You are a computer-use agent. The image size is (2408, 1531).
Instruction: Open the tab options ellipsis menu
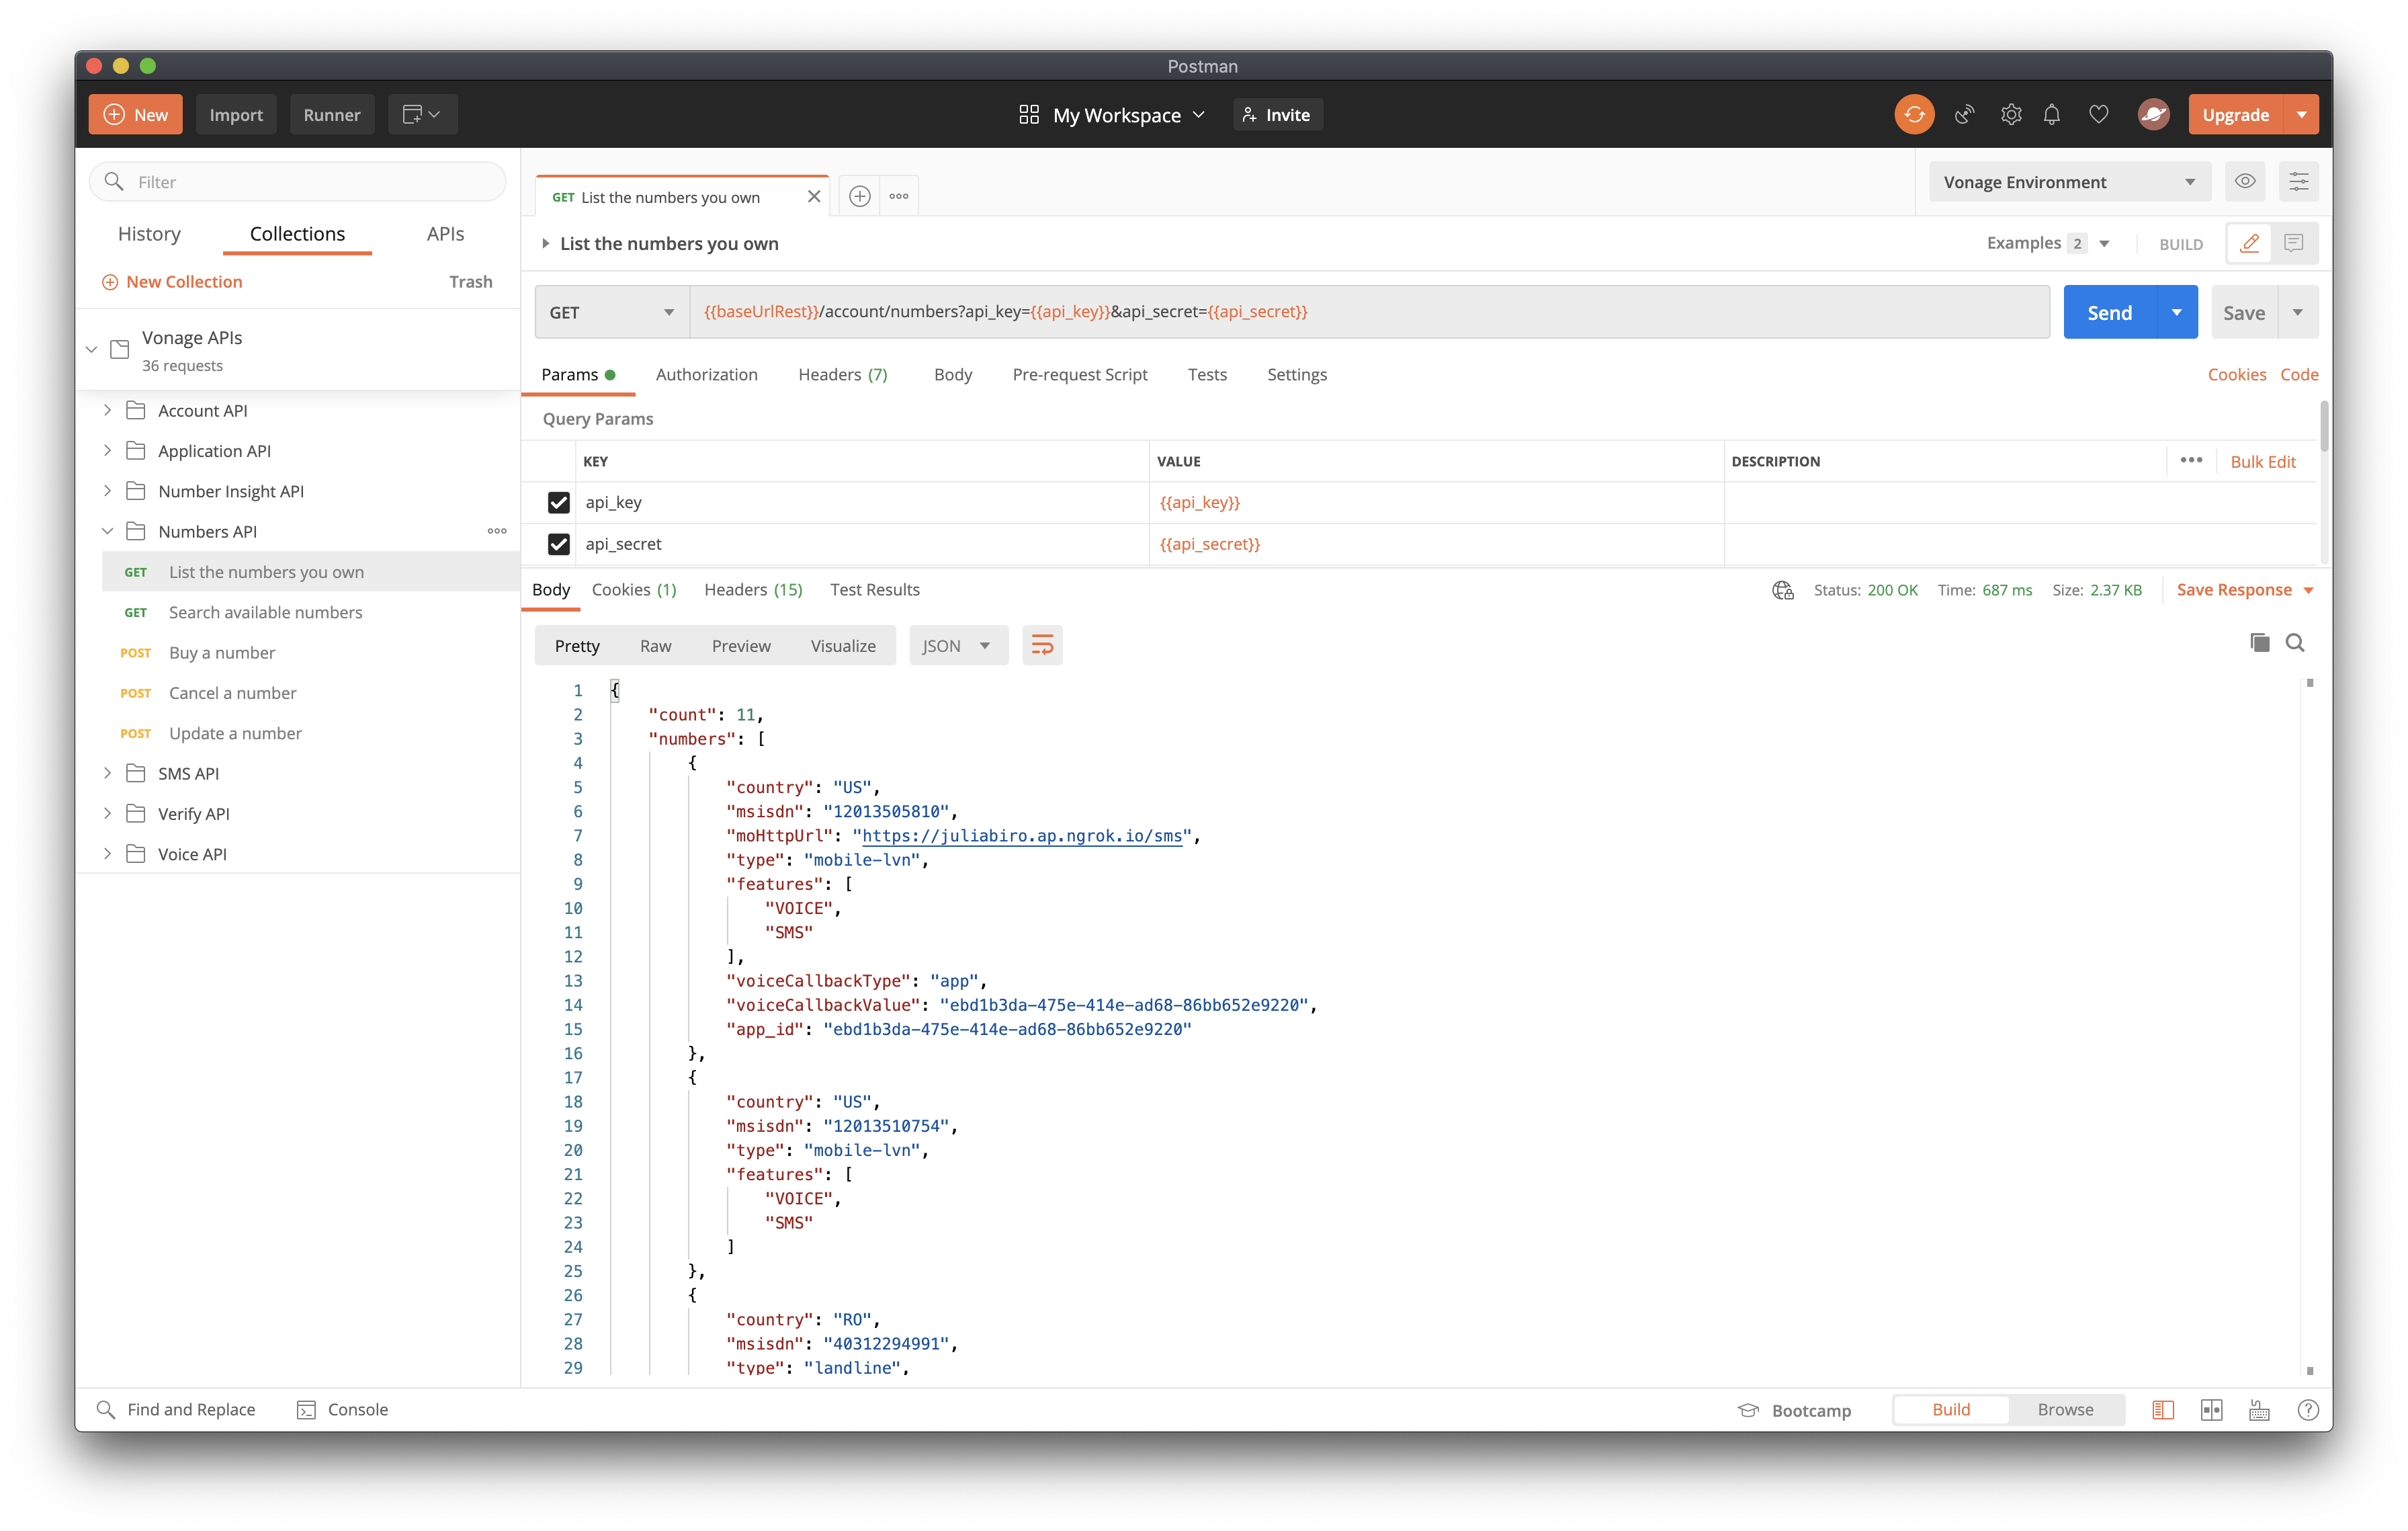(899, 197)
